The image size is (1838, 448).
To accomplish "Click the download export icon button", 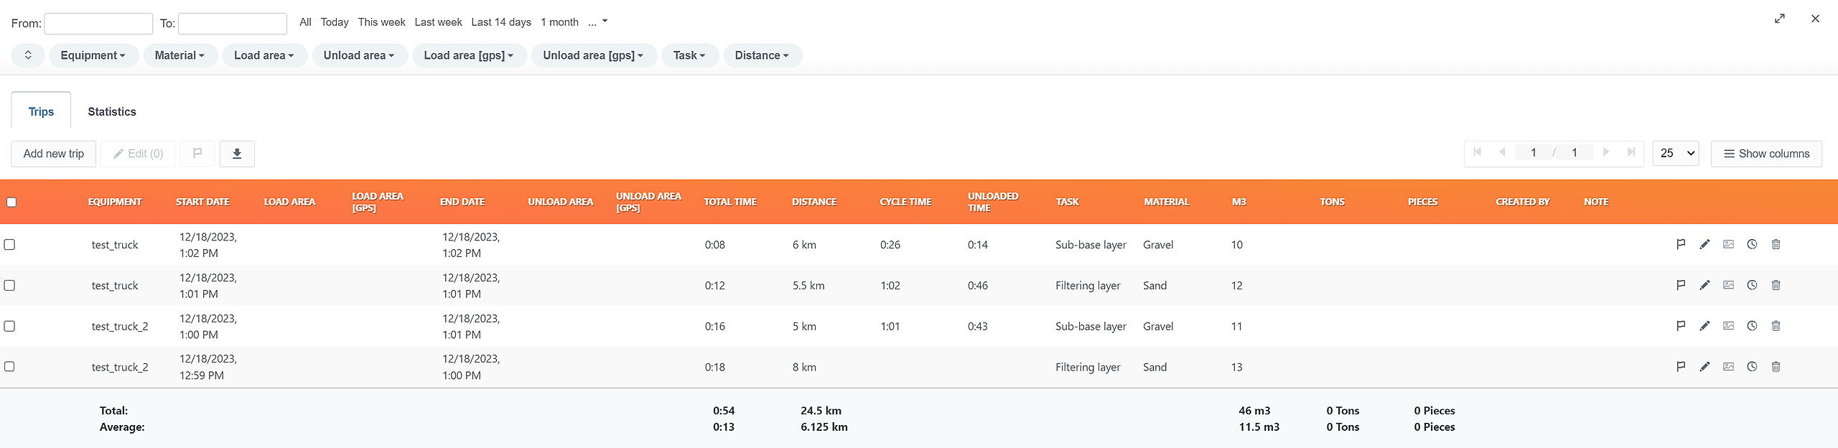I will (x=237, y=154).
